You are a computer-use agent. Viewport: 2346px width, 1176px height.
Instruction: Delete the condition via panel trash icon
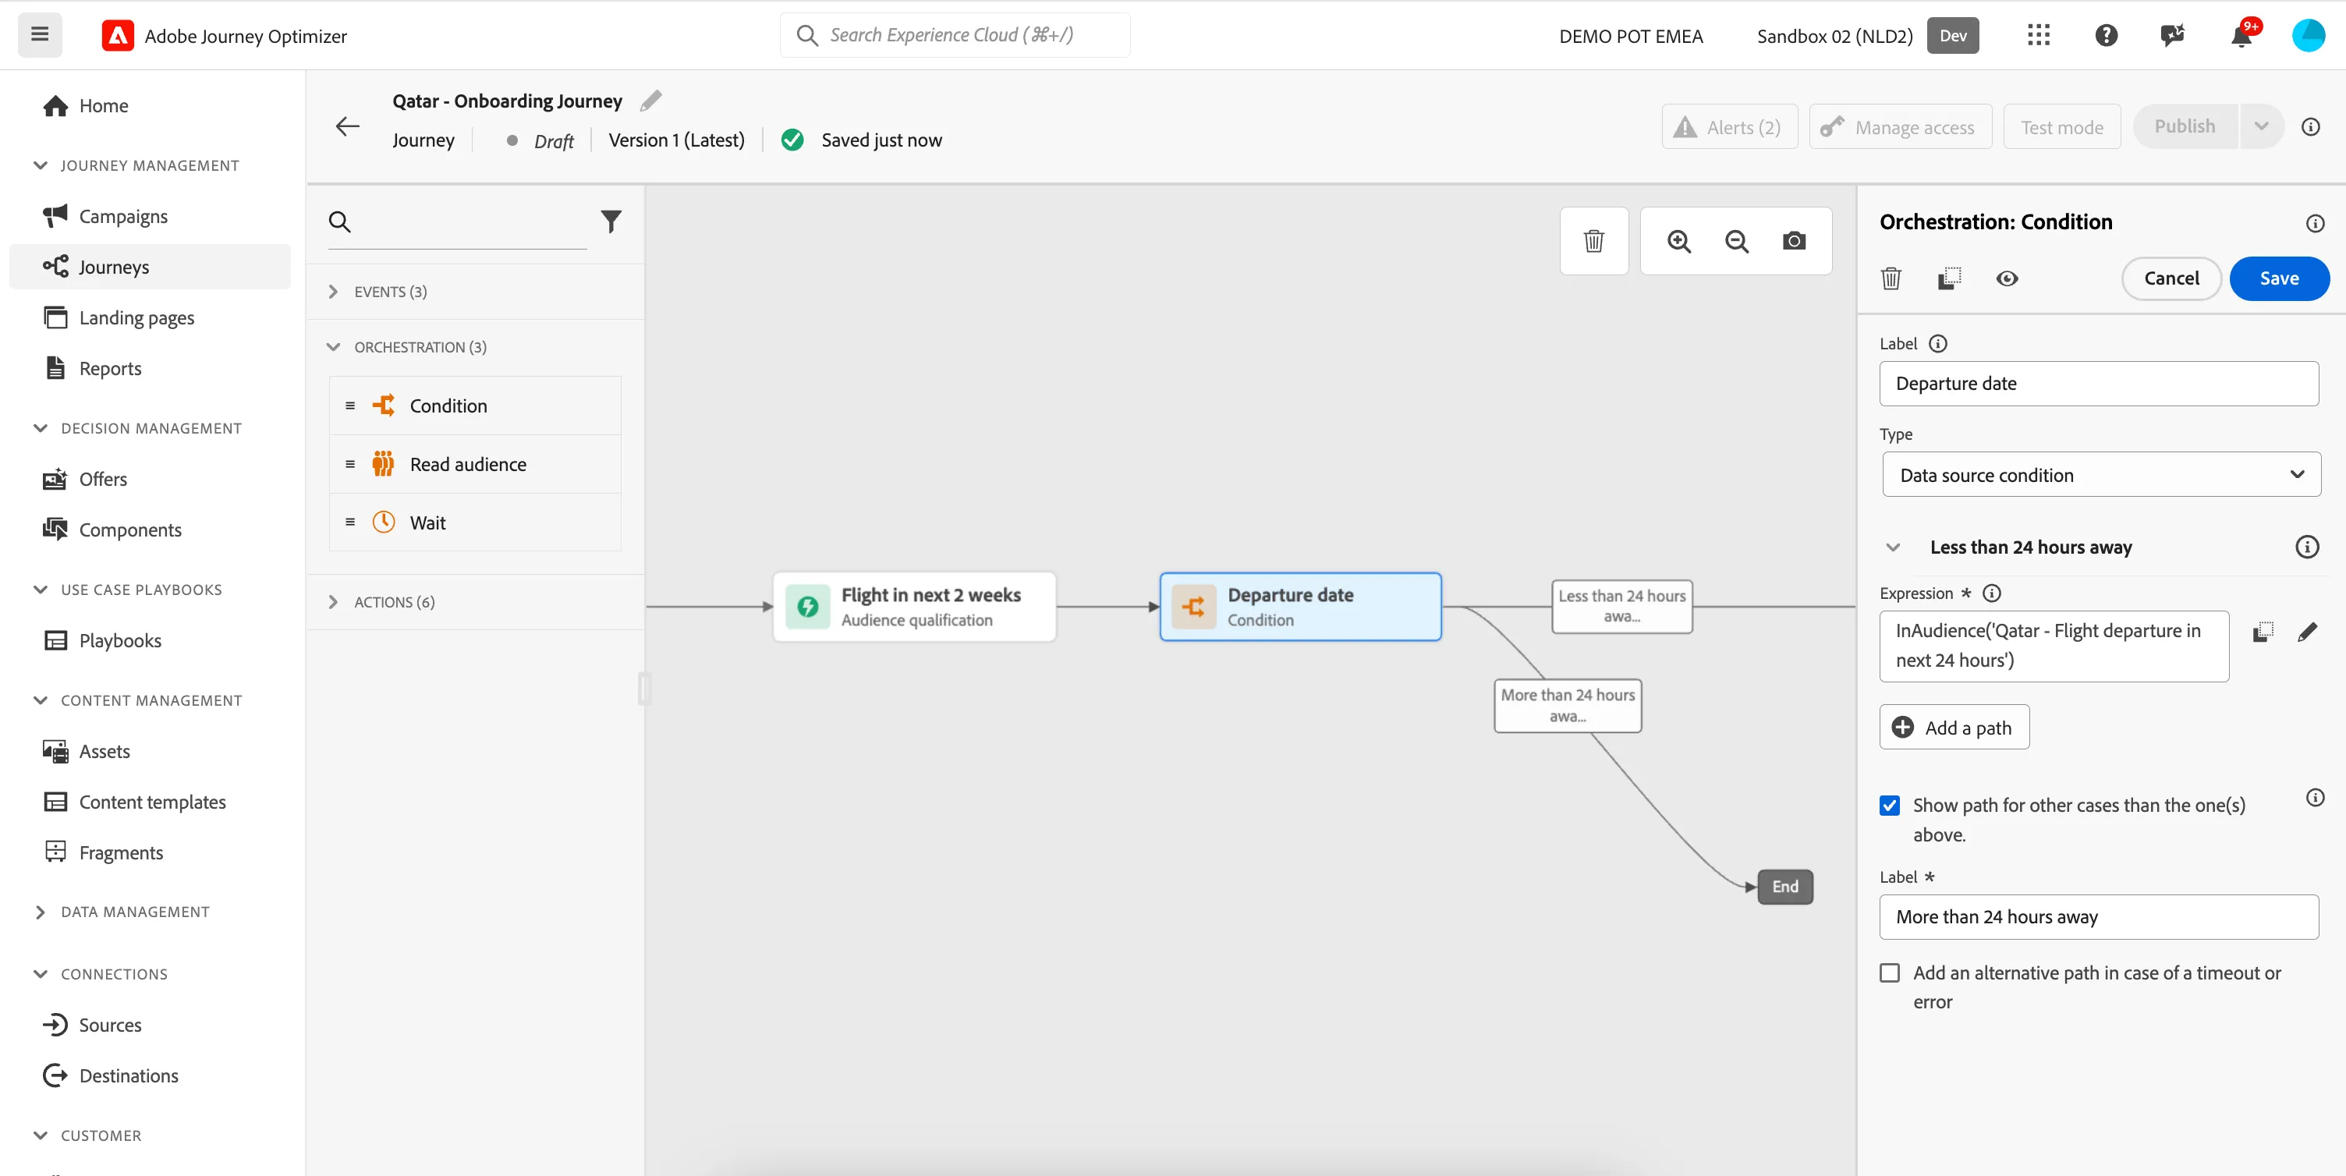click(1891, 278)
